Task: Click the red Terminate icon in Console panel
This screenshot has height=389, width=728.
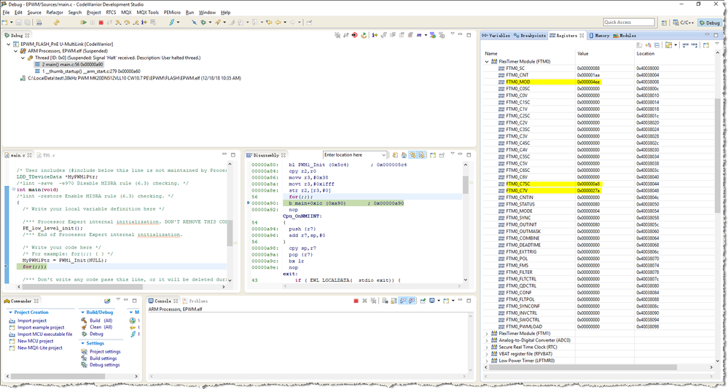Action: pos(356,300)
